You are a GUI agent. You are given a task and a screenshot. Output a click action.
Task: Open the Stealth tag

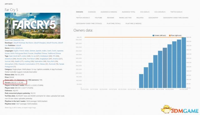(17, 62)
